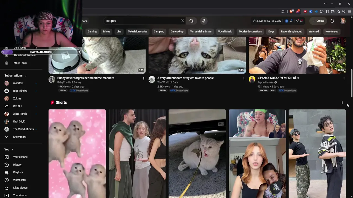Click the vidIQ trophy icon
Image resolution: width=353 pixels, height=198 pixels.
click(297, 21)
